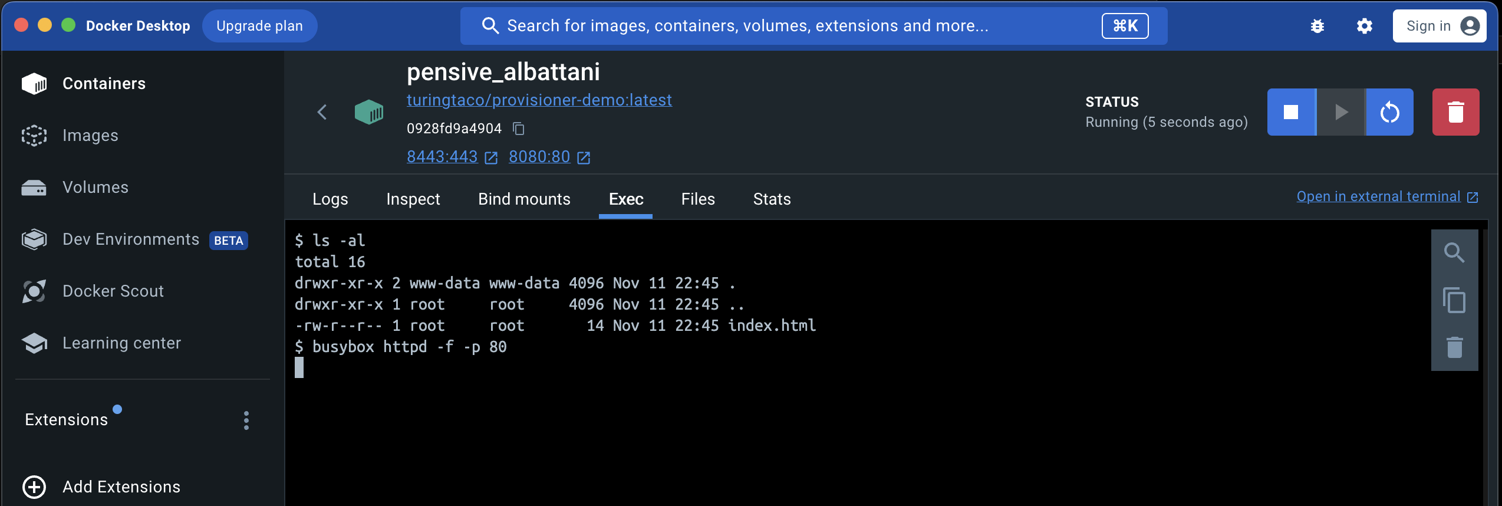This screenshot has width=1502, height=506.
Task: Click the ⌘K shortcut badge
Action: [1125, 25]
